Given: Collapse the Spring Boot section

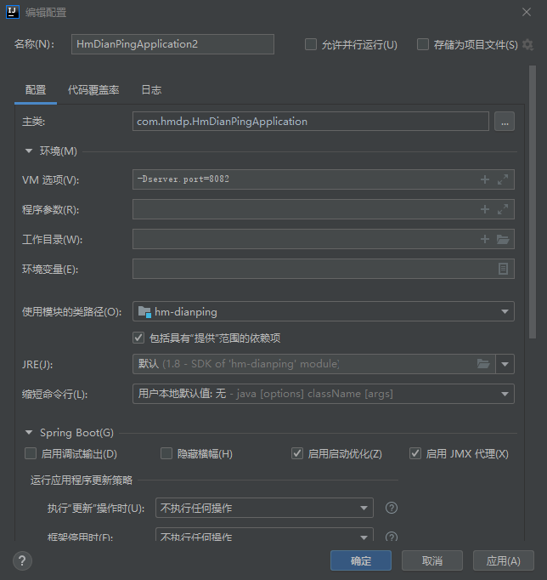Looking at the screenshot, I should click(30, 433).
